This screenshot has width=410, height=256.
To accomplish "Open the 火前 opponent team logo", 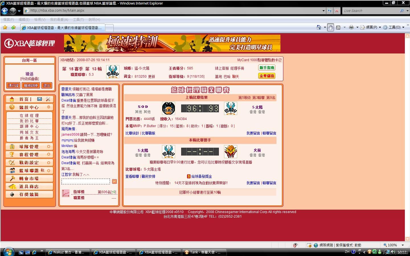I will [230, 152].
